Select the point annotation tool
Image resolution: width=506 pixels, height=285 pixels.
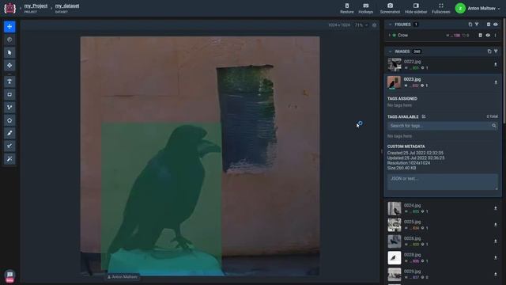click(9, 82)
